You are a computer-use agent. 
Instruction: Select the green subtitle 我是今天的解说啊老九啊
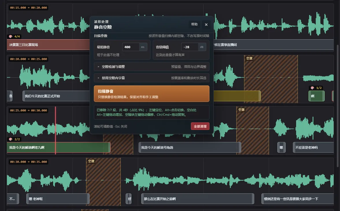coord(59,147)
